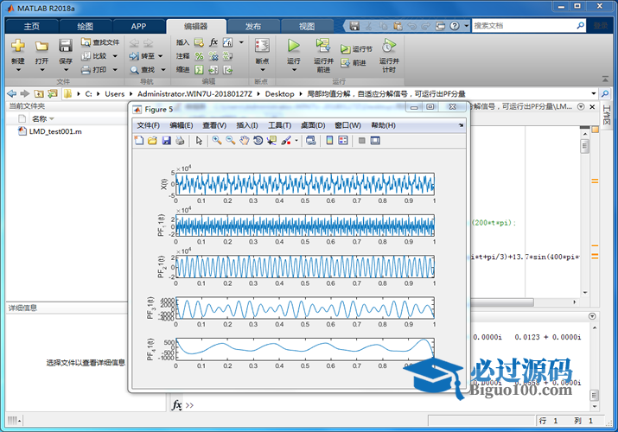Click Hide Plot Tools icon in Figure 5
The image size is (618, 432).
(362, 141)
